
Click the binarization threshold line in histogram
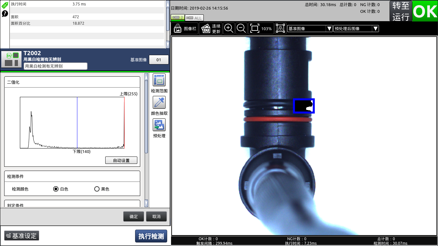click(x=77, y=123)
